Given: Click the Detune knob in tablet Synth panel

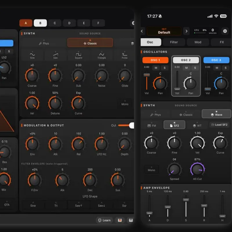Looking at the screenshot, I should pyautogui.click(x=55, y=103).
